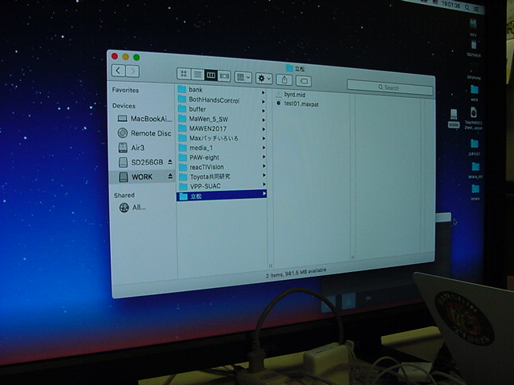Go back with the Finder back arrow

pos(118,71)
